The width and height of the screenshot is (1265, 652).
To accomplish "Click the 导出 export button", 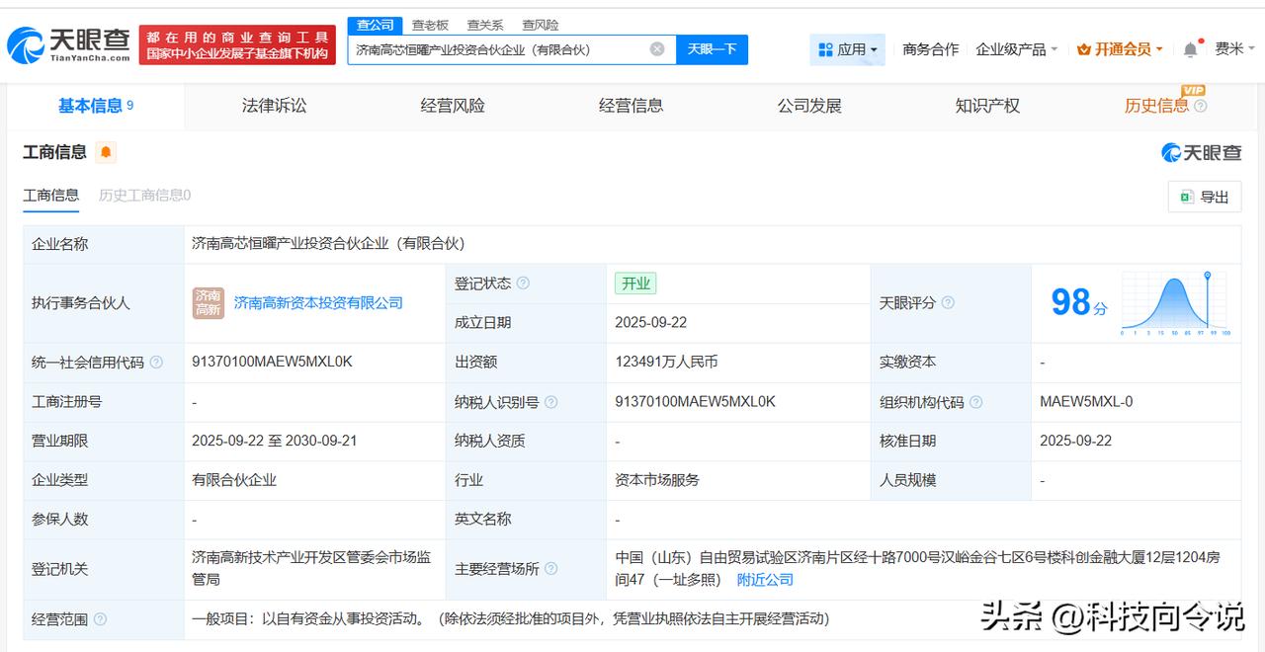I will click(1204, 197).
